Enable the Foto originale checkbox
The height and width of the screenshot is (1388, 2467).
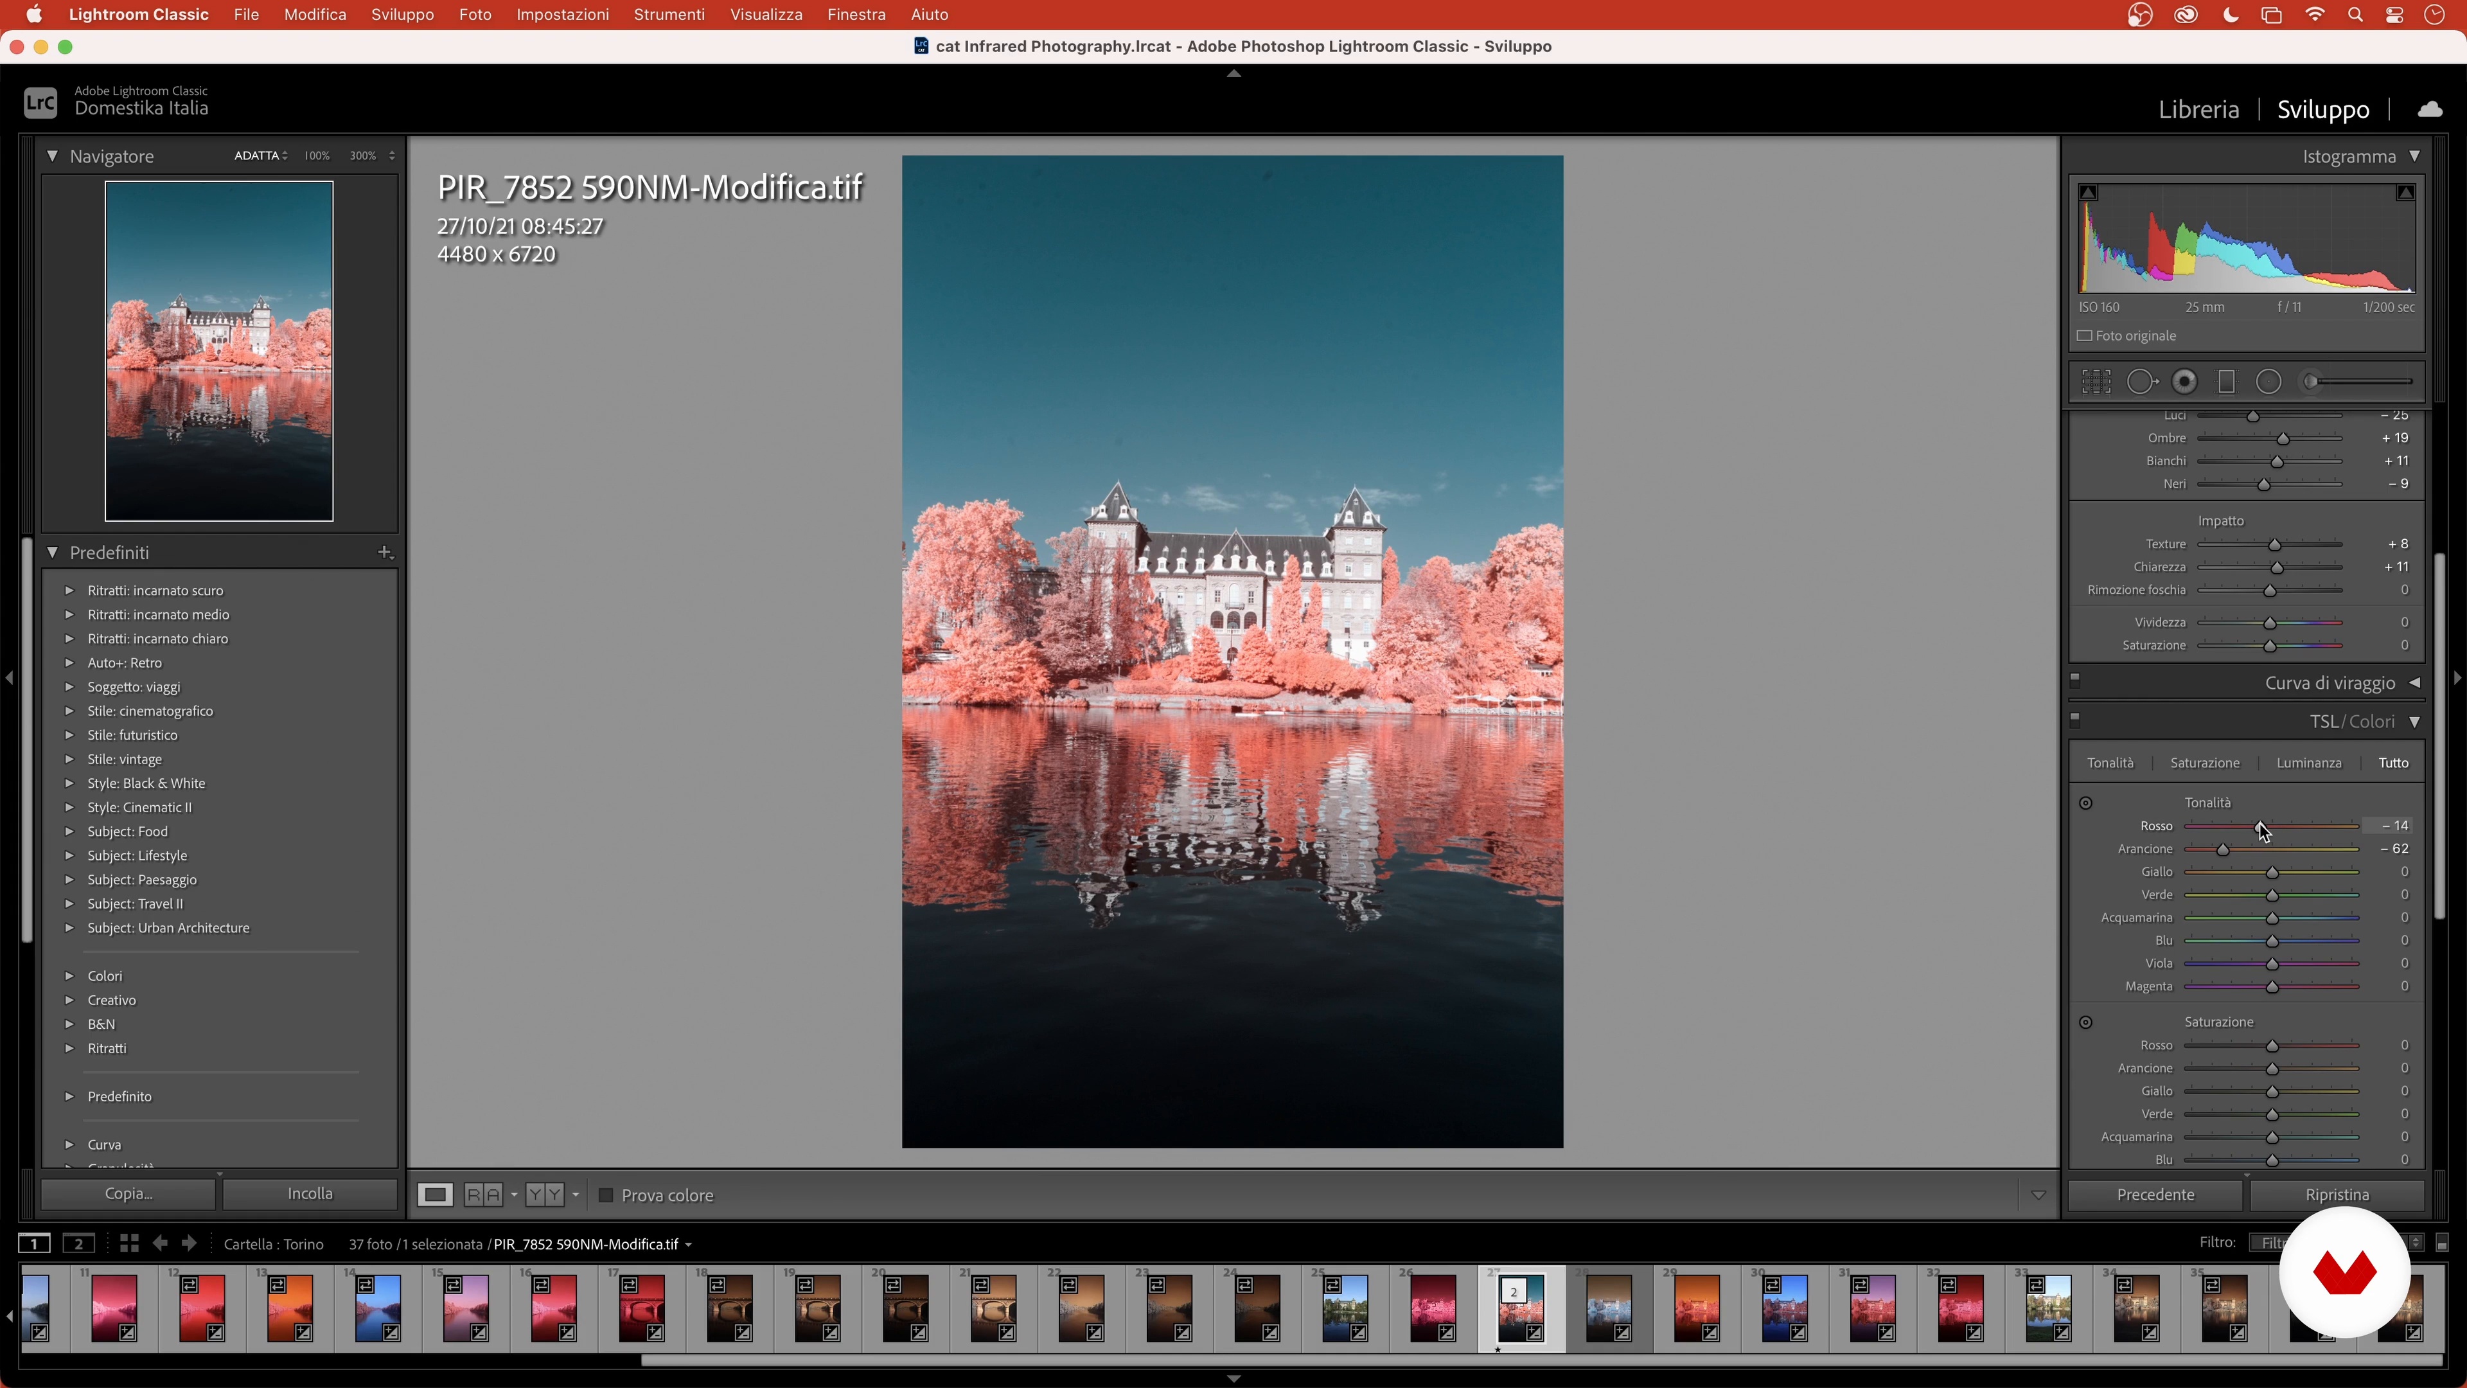(x=2084, y=336)
